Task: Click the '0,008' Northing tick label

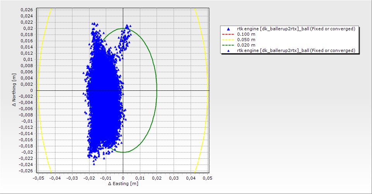Action: [x=27, y=66]
